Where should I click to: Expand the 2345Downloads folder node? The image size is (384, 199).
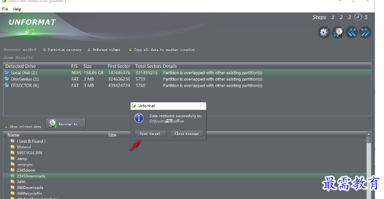[x=6, y=176]
